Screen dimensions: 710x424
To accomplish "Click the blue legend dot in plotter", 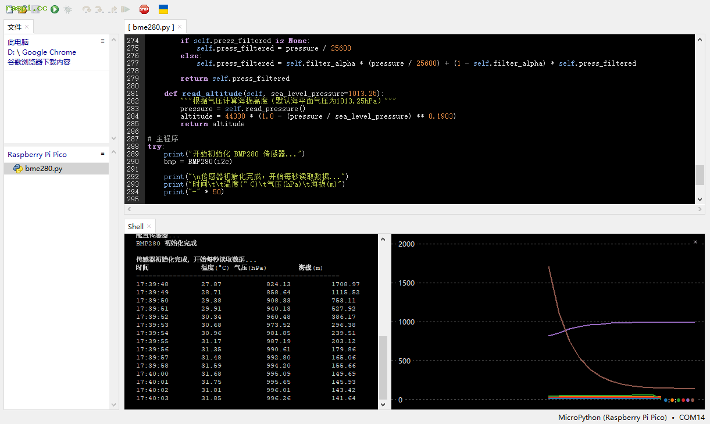I will click(666, 400).
